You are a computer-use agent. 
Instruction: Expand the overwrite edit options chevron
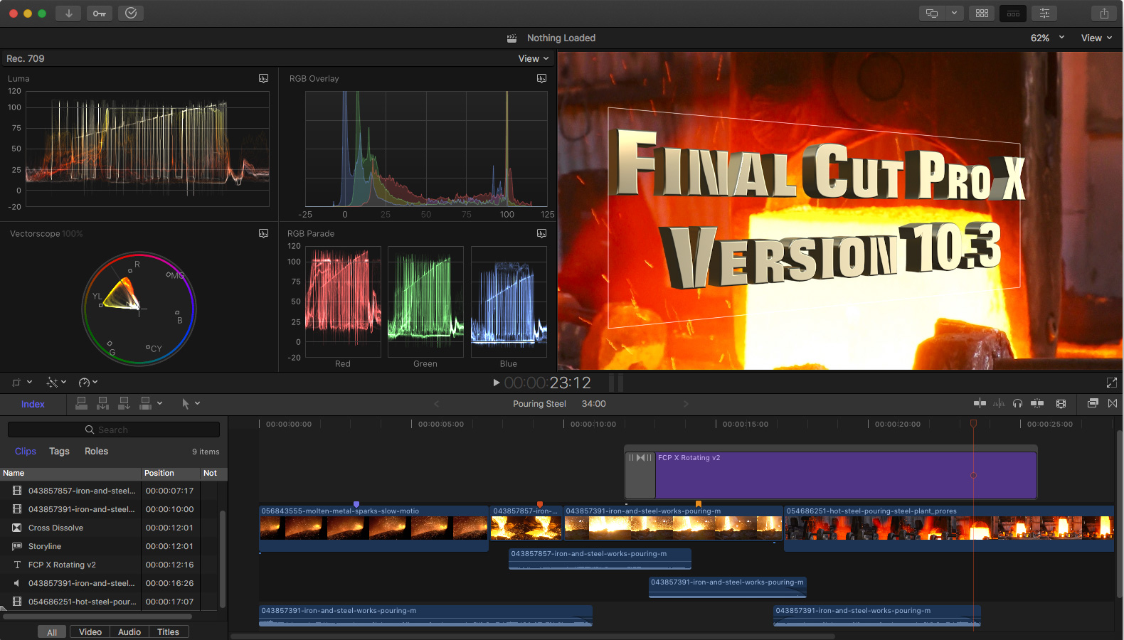(x=159, y=403)
